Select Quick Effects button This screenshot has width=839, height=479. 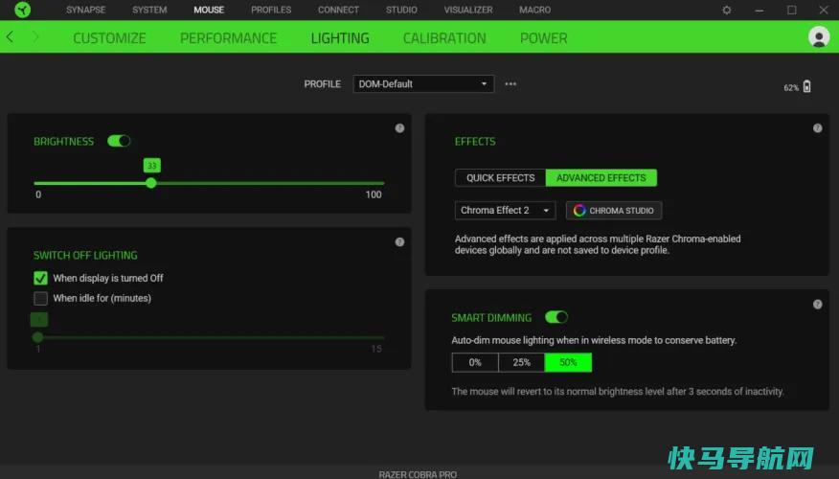500,177
